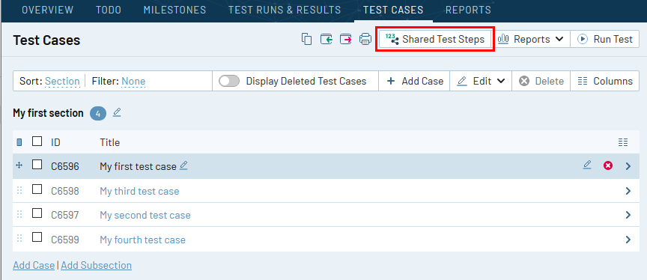Click the C6598 ID cell

click(65, 192)
